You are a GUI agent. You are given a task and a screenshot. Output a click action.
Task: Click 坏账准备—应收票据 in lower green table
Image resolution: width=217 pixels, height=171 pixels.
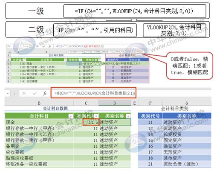pos(39,164)
